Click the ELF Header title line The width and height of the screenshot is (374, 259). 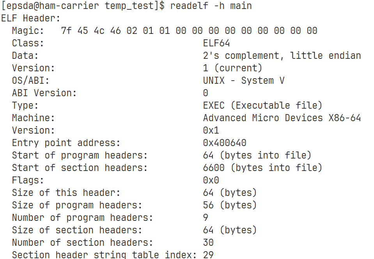click(31, 18)
